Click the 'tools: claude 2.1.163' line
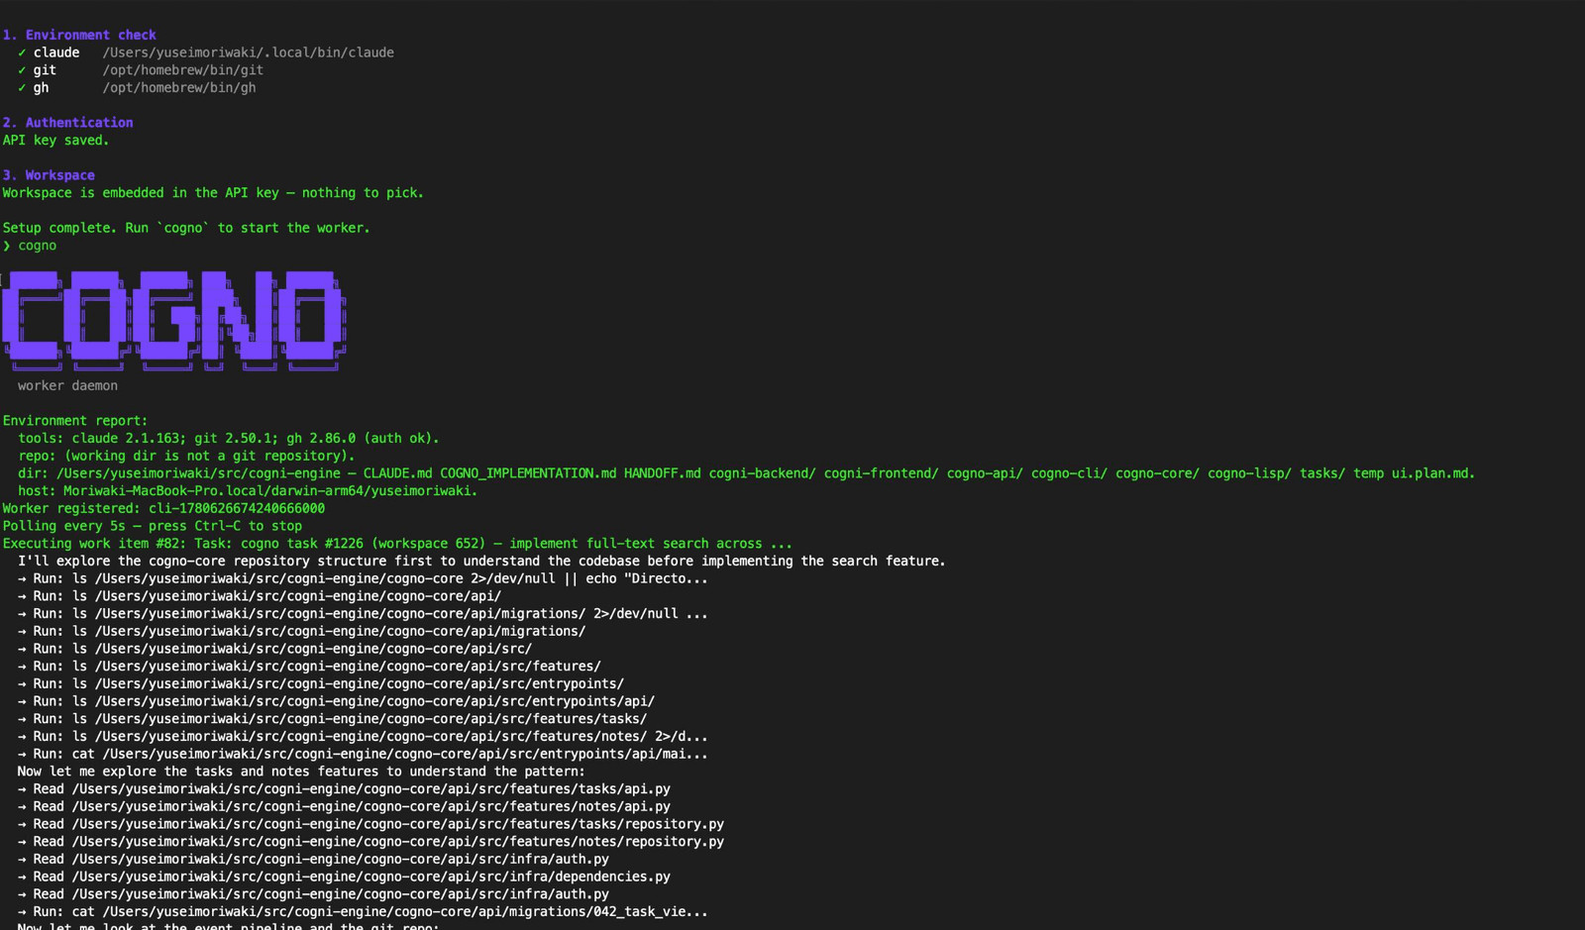Image resolution: width=1585 pixels, height=930 pixels. (x=228, y=439)
